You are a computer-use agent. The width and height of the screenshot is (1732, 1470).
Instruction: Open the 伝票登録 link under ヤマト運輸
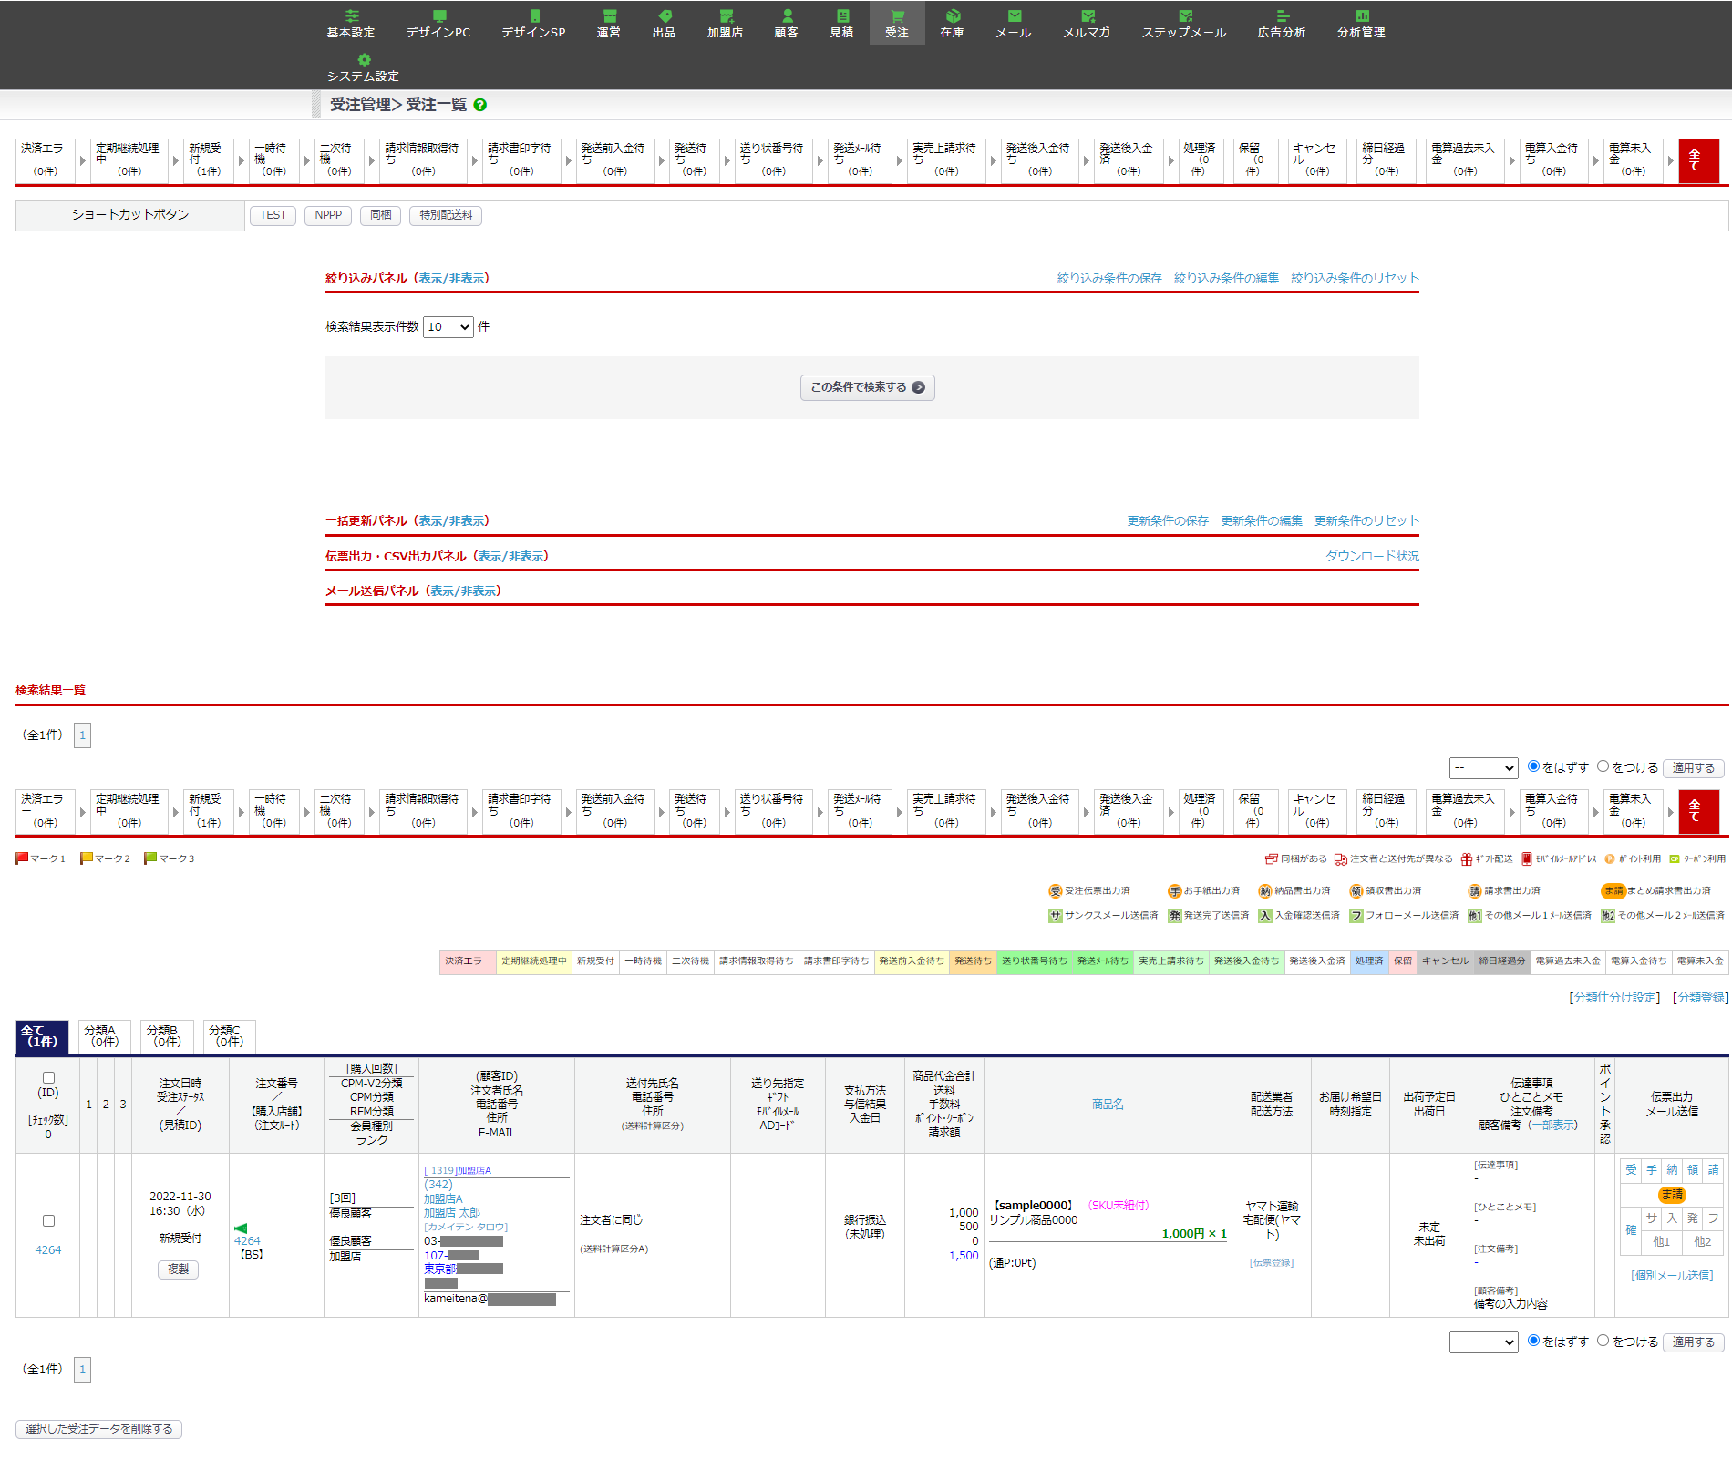[x=1272, y=1263]
